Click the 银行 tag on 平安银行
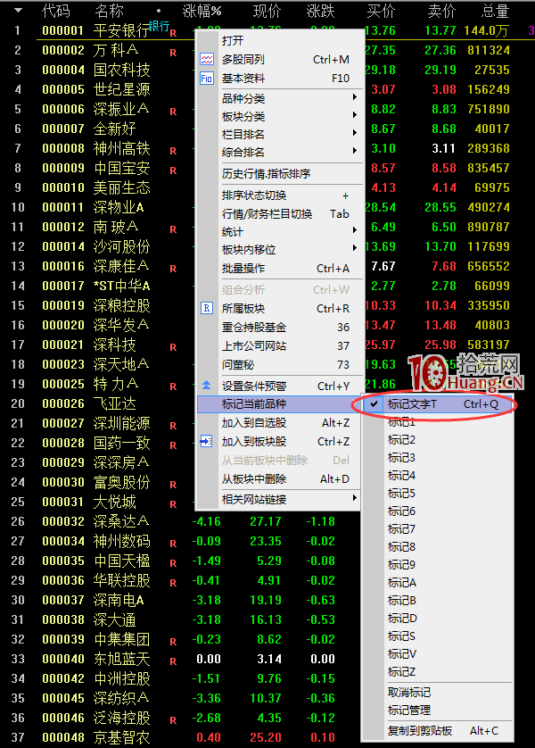Image resolution: width=535 pixels, height=748 pixels. click(159, 26)
